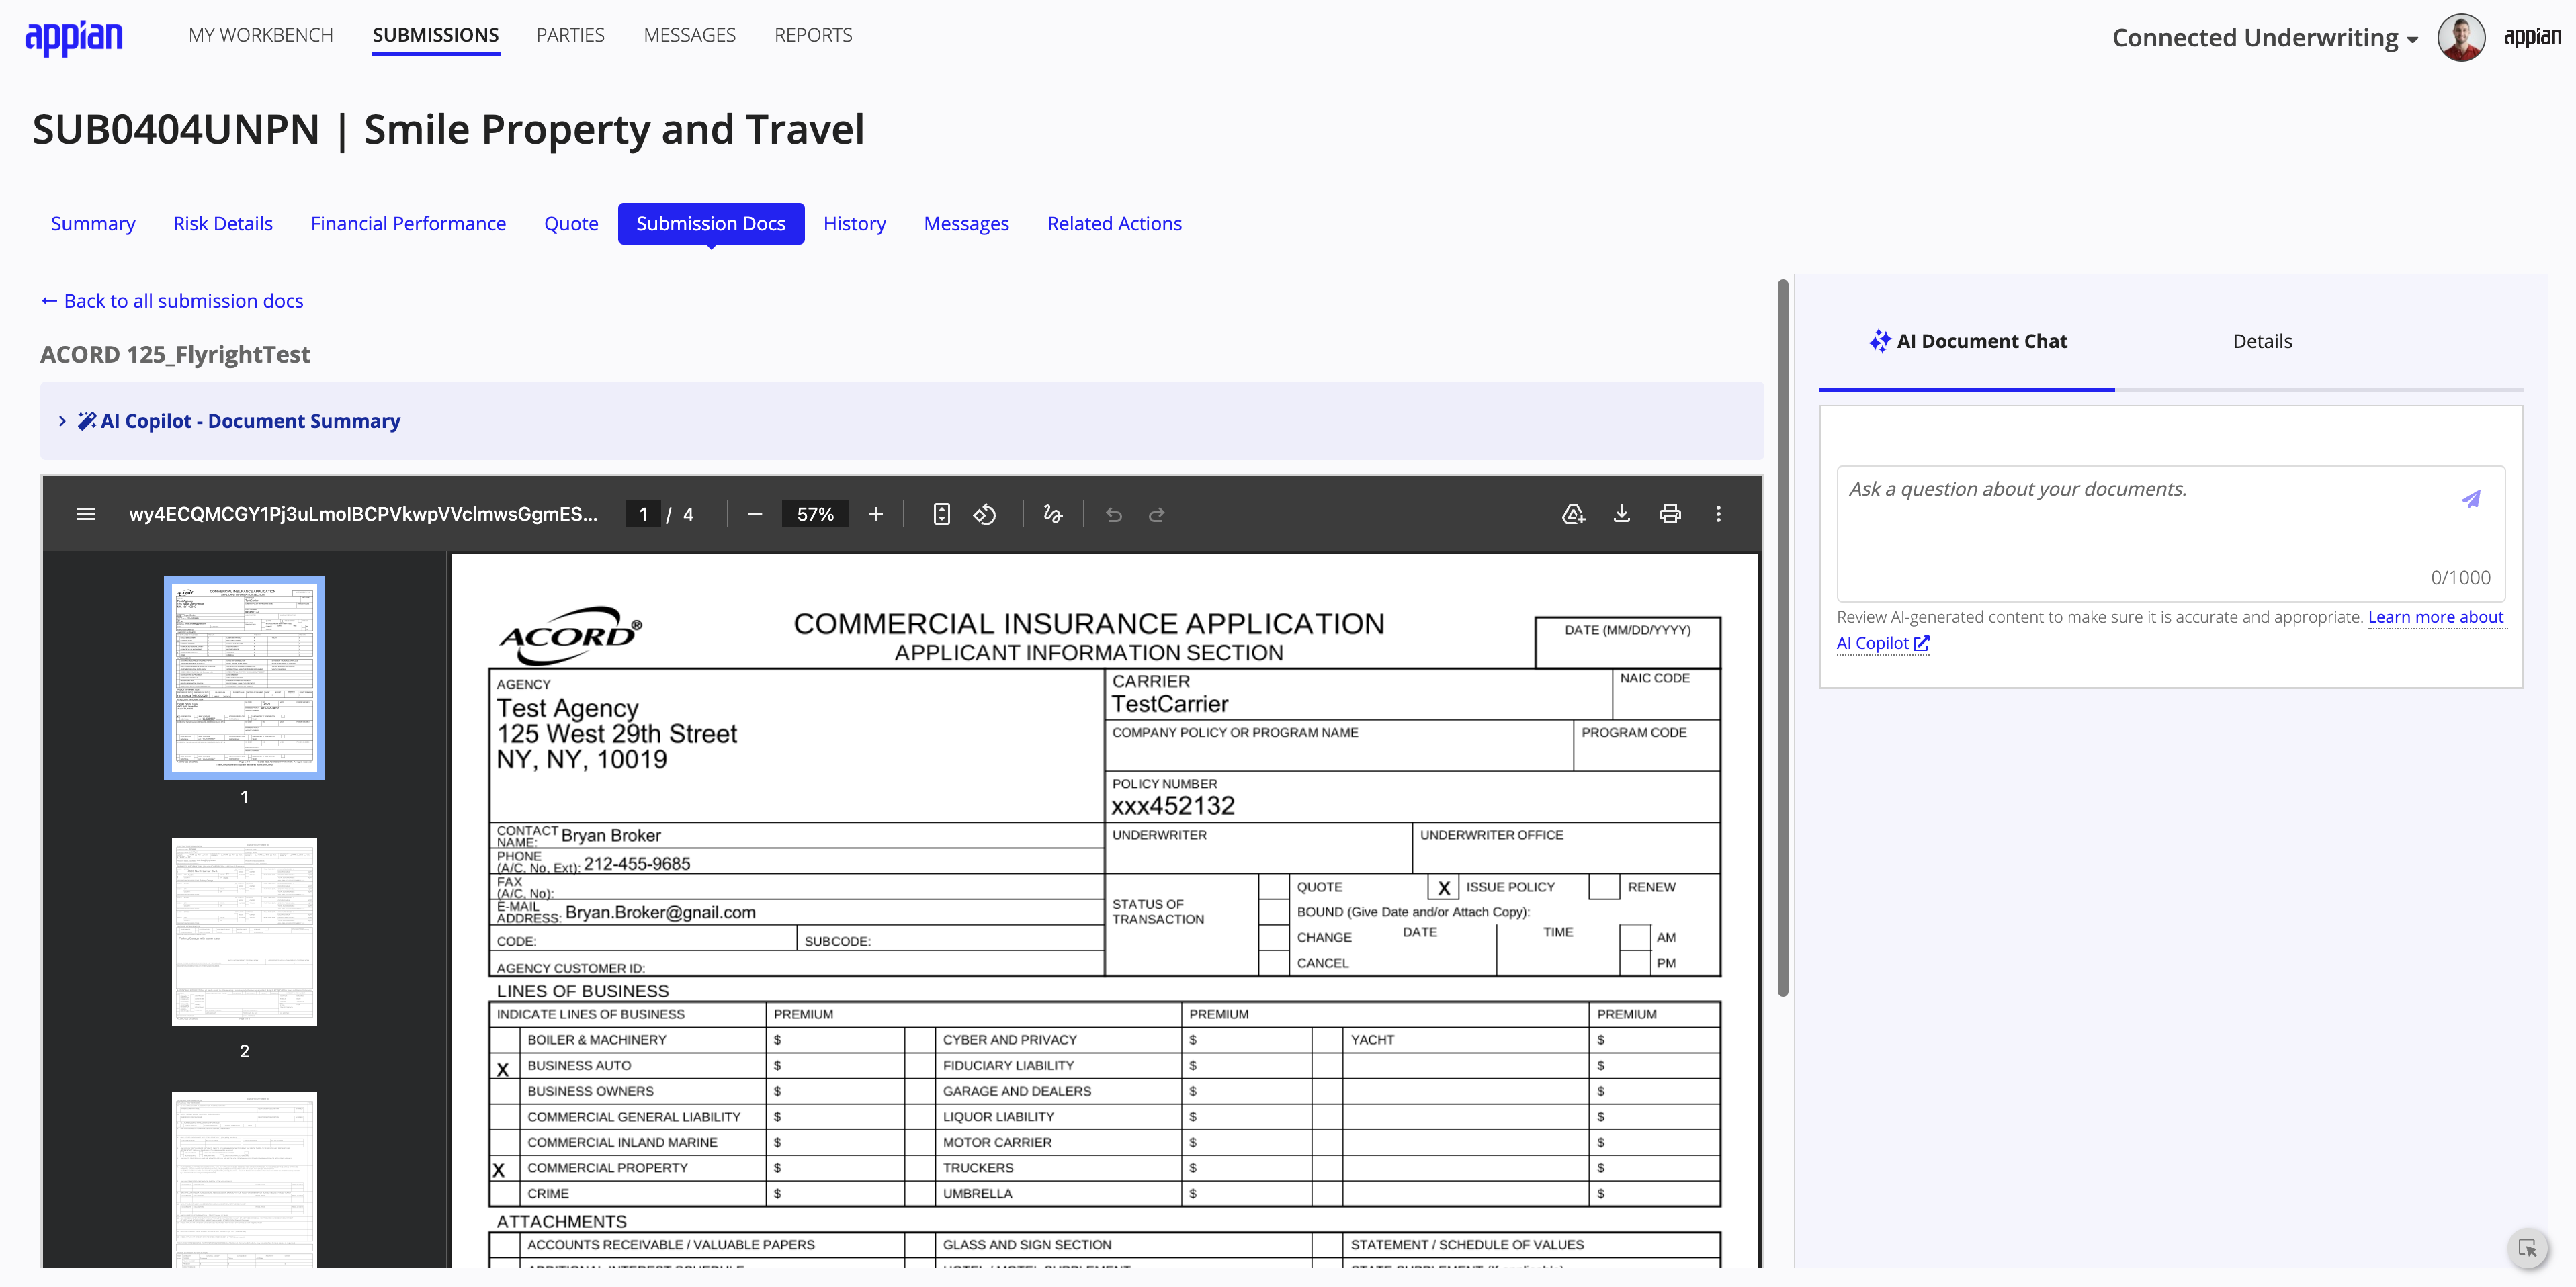Screen dimensions: 2576x1287
Task: Check the AM time checkbox
Action: click(1634, 937)
